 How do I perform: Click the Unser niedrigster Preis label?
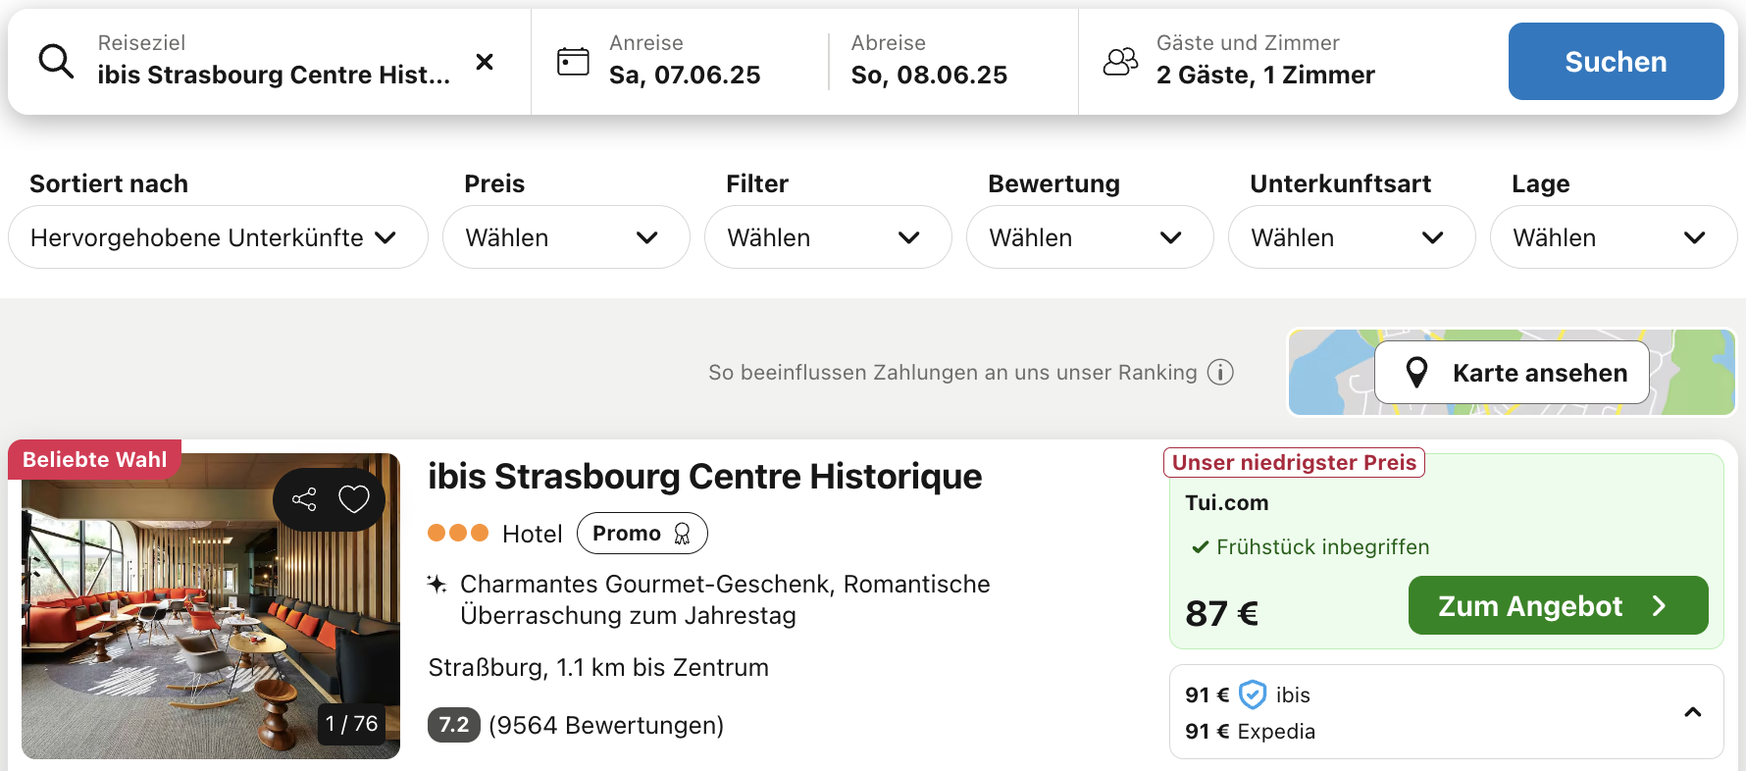pos(1294,462)
